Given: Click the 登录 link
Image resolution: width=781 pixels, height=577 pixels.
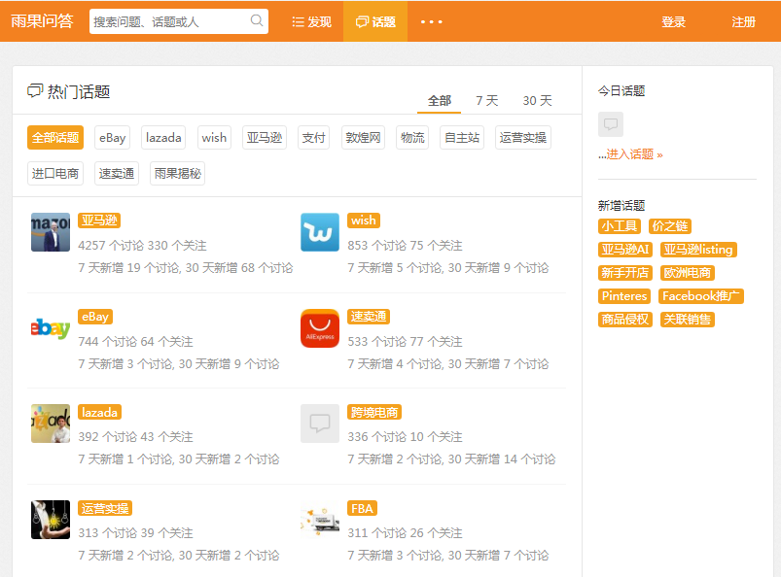Looking at the screenshot, I should (673, 22).
